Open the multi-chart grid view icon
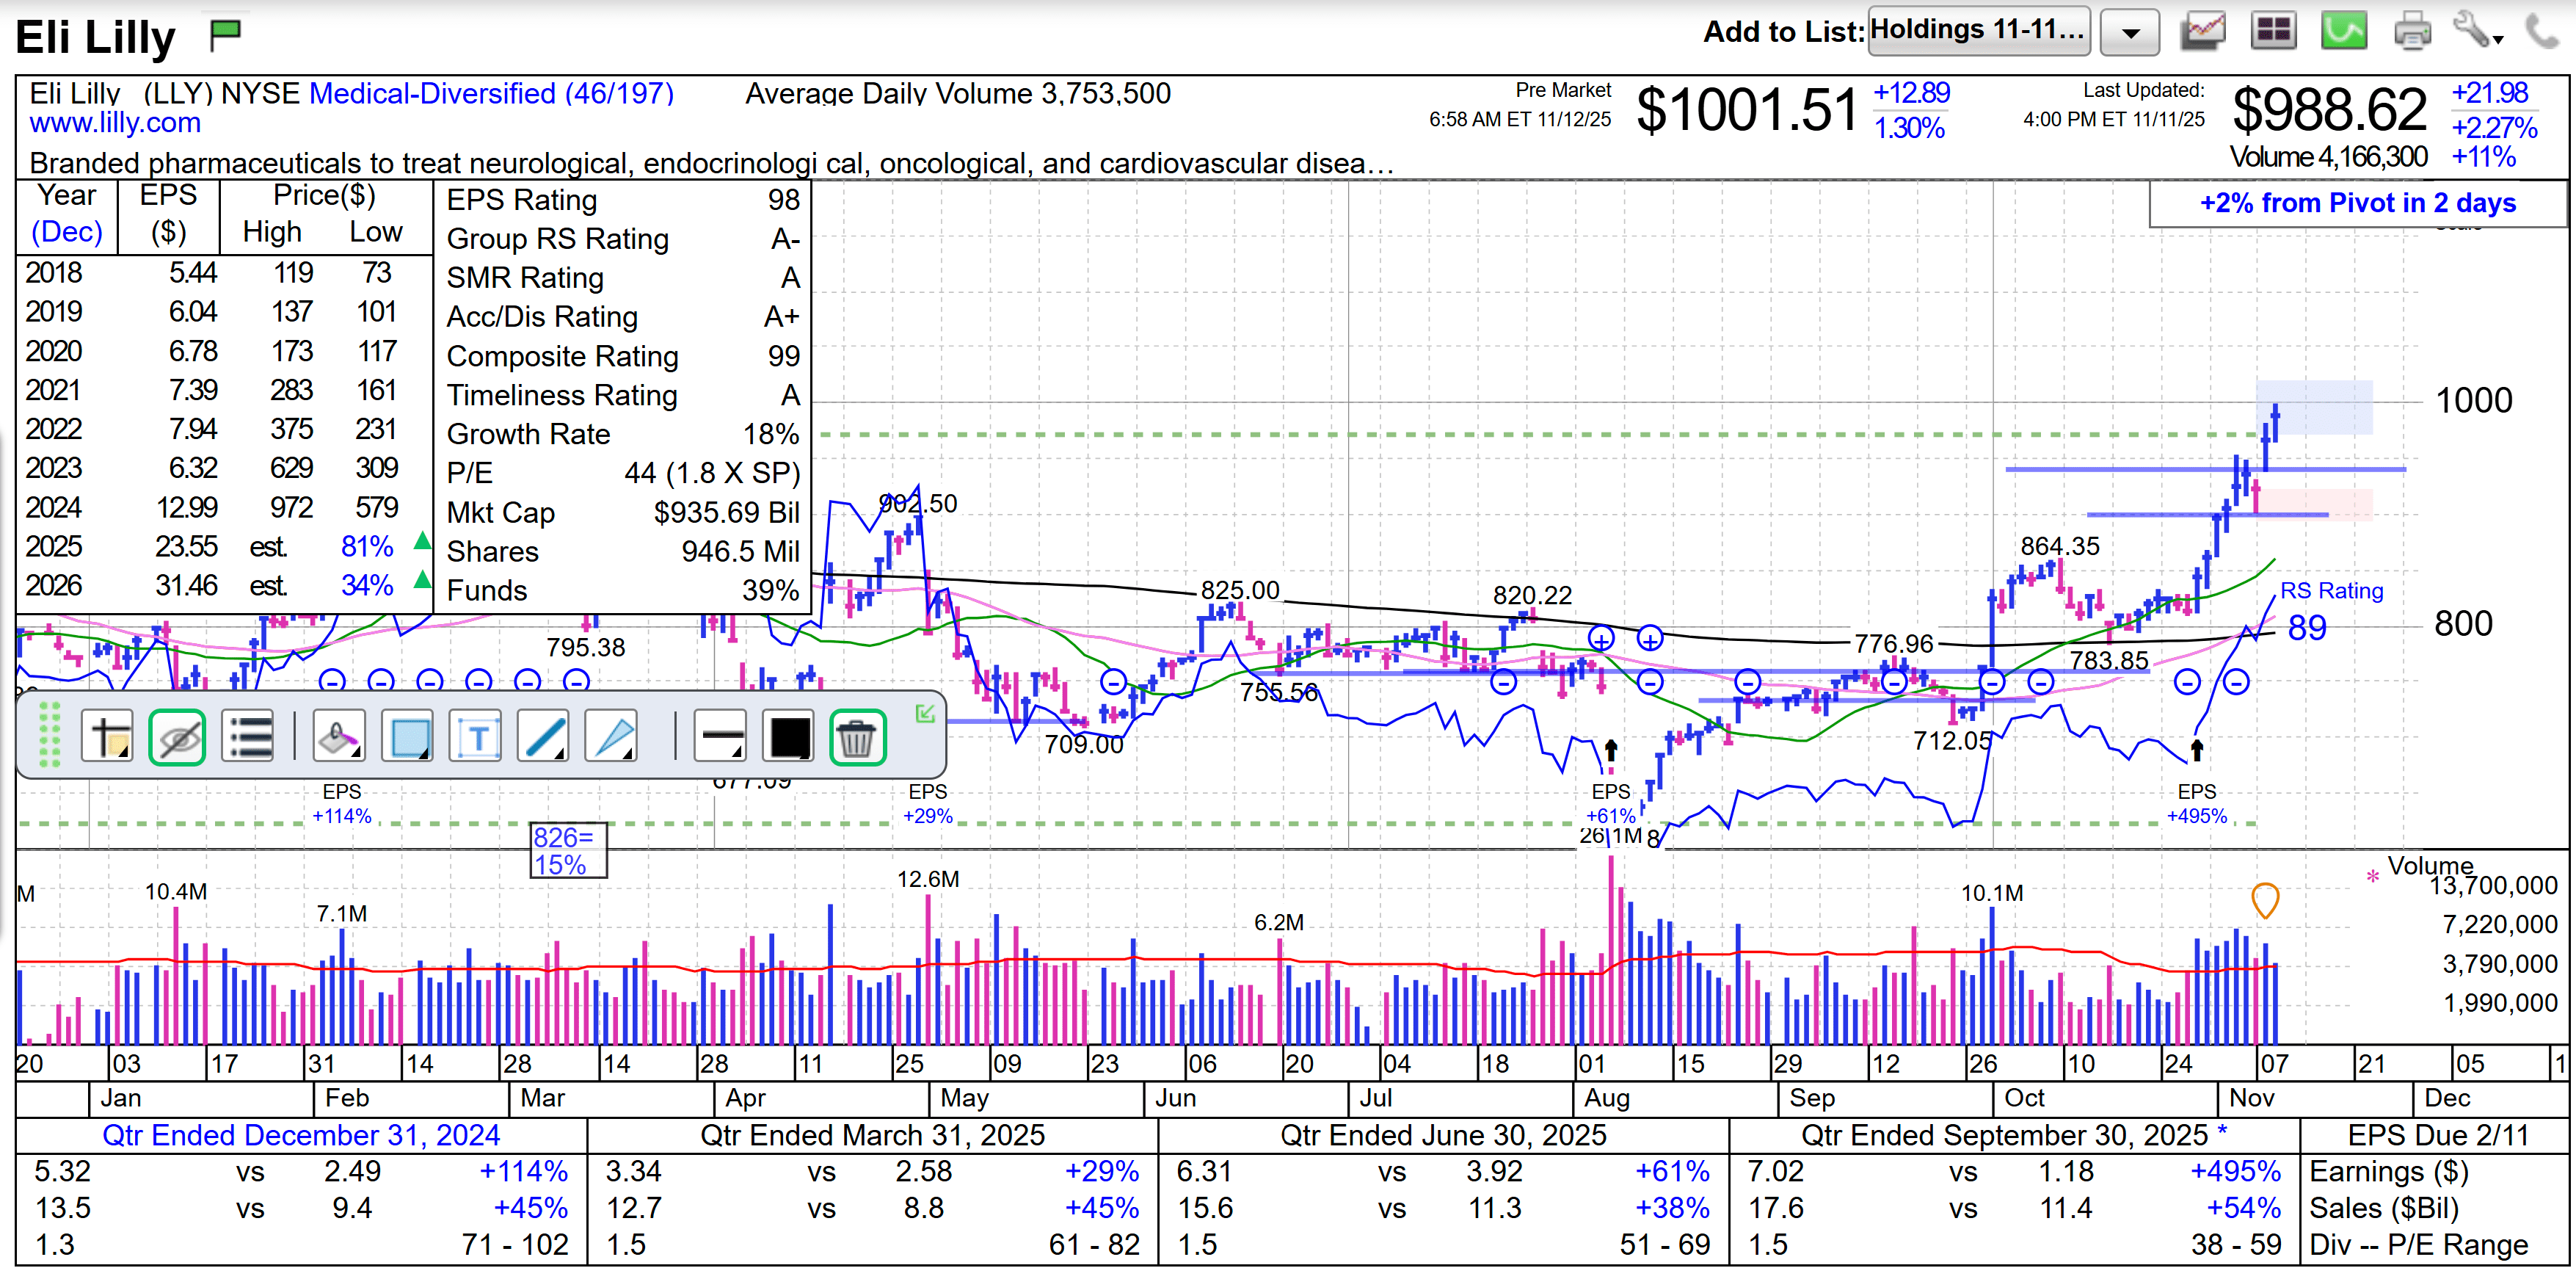This screenshot has height=1268, width=2576. [2273, 31]
